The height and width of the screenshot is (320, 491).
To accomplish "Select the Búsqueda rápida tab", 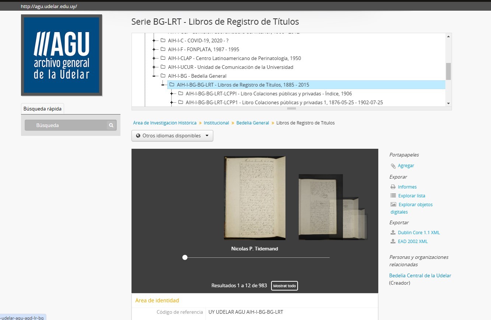I will (x=42, y=109).
